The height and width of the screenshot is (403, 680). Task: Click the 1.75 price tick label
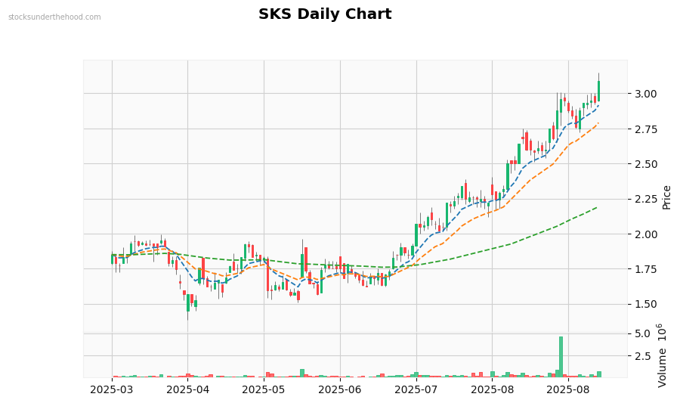tap(645, 269)
